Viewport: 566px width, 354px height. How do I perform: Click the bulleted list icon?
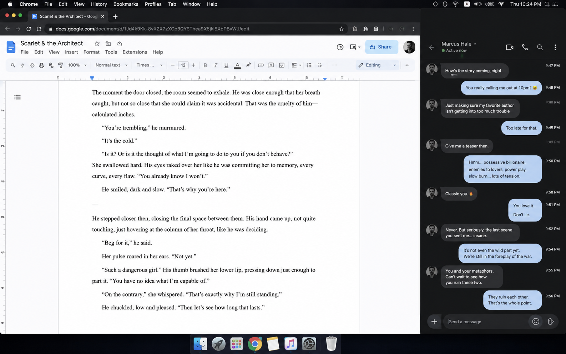point(320,65)
